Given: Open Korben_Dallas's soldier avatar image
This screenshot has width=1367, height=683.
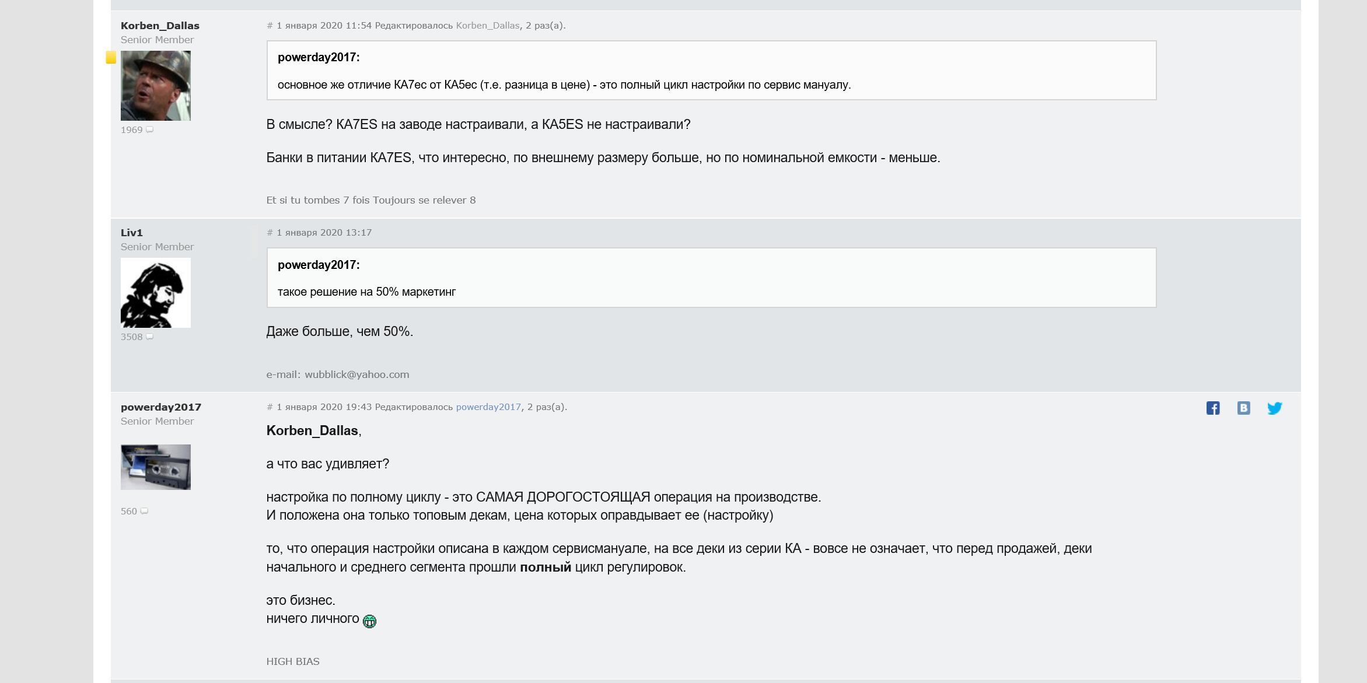Looking at the screenshot, I should [156, 86].
